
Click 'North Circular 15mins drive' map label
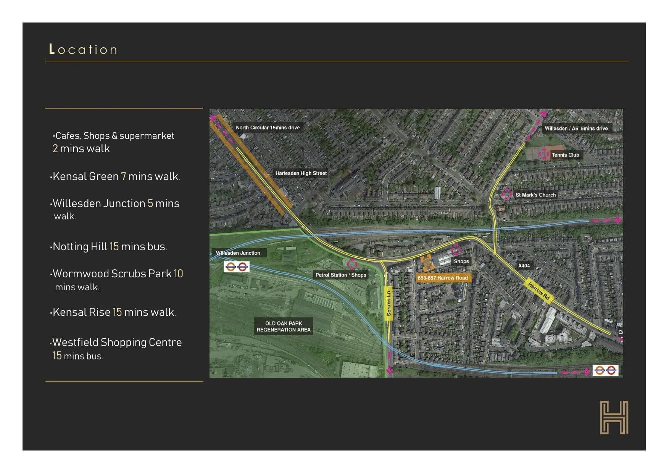pyautogui.click(x=268, y=127)
